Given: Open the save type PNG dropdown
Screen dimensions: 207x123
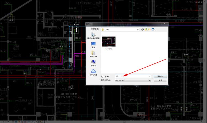Looking at the screenshot, I should tap(150, 81).
